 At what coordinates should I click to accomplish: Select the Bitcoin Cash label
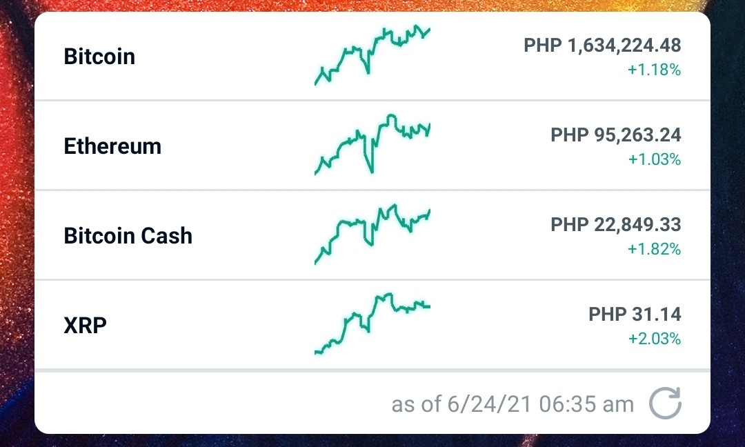(128, 236)
